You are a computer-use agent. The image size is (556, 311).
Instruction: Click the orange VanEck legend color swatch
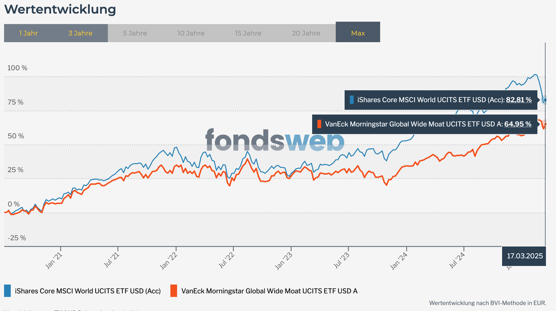174,291
